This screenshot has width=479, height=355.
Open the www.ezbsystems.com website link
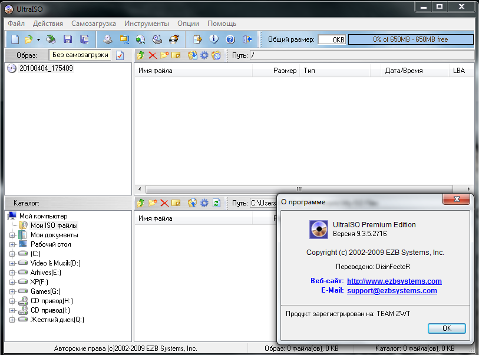[x=394, y=281]
